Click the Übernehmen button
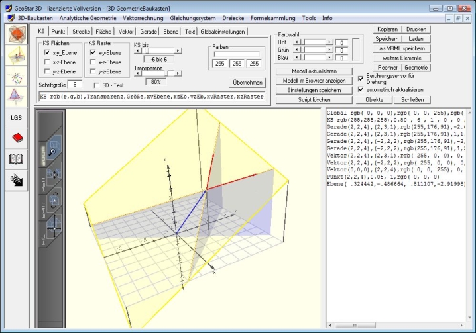The width and height of the screenshot is (476, 333). [x=247, y=83]
